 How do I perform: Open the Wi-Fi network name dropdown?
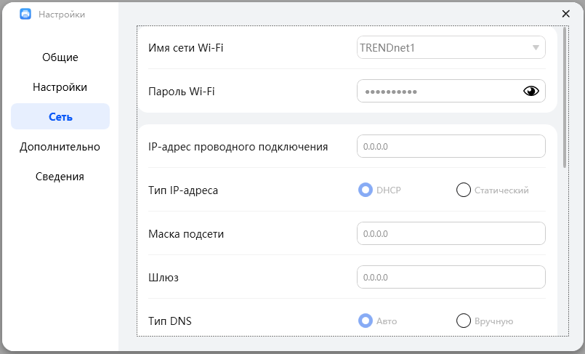pyautogui.click(x=536, y=48)
